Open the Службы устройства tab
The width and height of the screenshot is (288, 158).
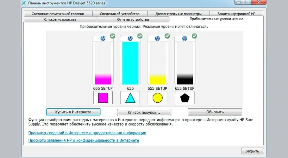pos(60,19)
